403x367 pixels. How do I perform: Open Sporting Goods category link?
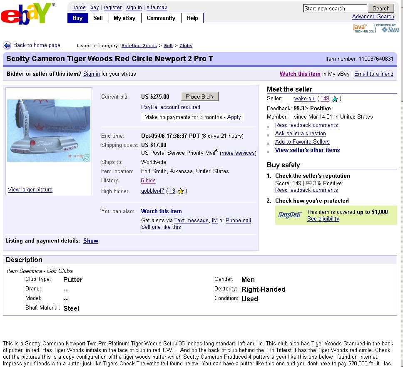click(x=139, y=45)
